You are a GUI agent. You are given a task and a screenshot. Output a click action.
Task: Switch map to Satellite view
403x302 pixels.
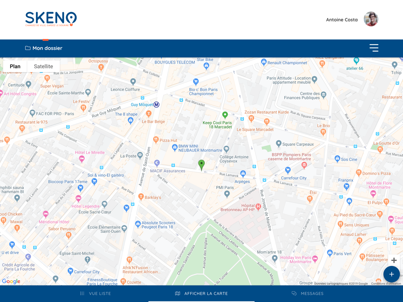[44, 66]
